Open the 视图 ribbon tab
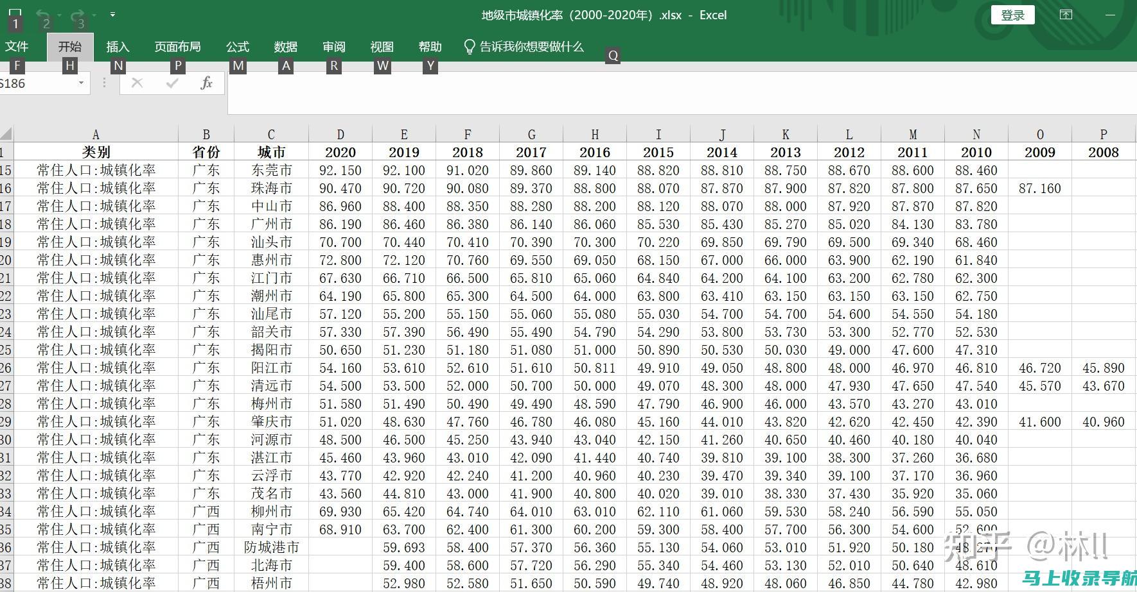The width and height of the screenshot is (1137, 592). click(x=382, y=47)
